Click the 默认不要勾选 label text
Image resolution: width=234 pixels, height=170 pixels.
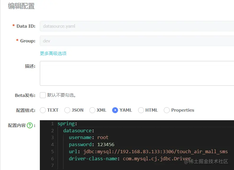[x=61, y=95]
